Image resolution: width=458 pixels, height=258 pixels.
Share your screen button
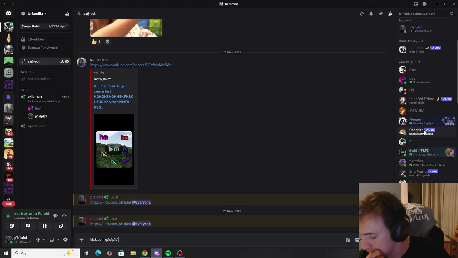[28, 226]
